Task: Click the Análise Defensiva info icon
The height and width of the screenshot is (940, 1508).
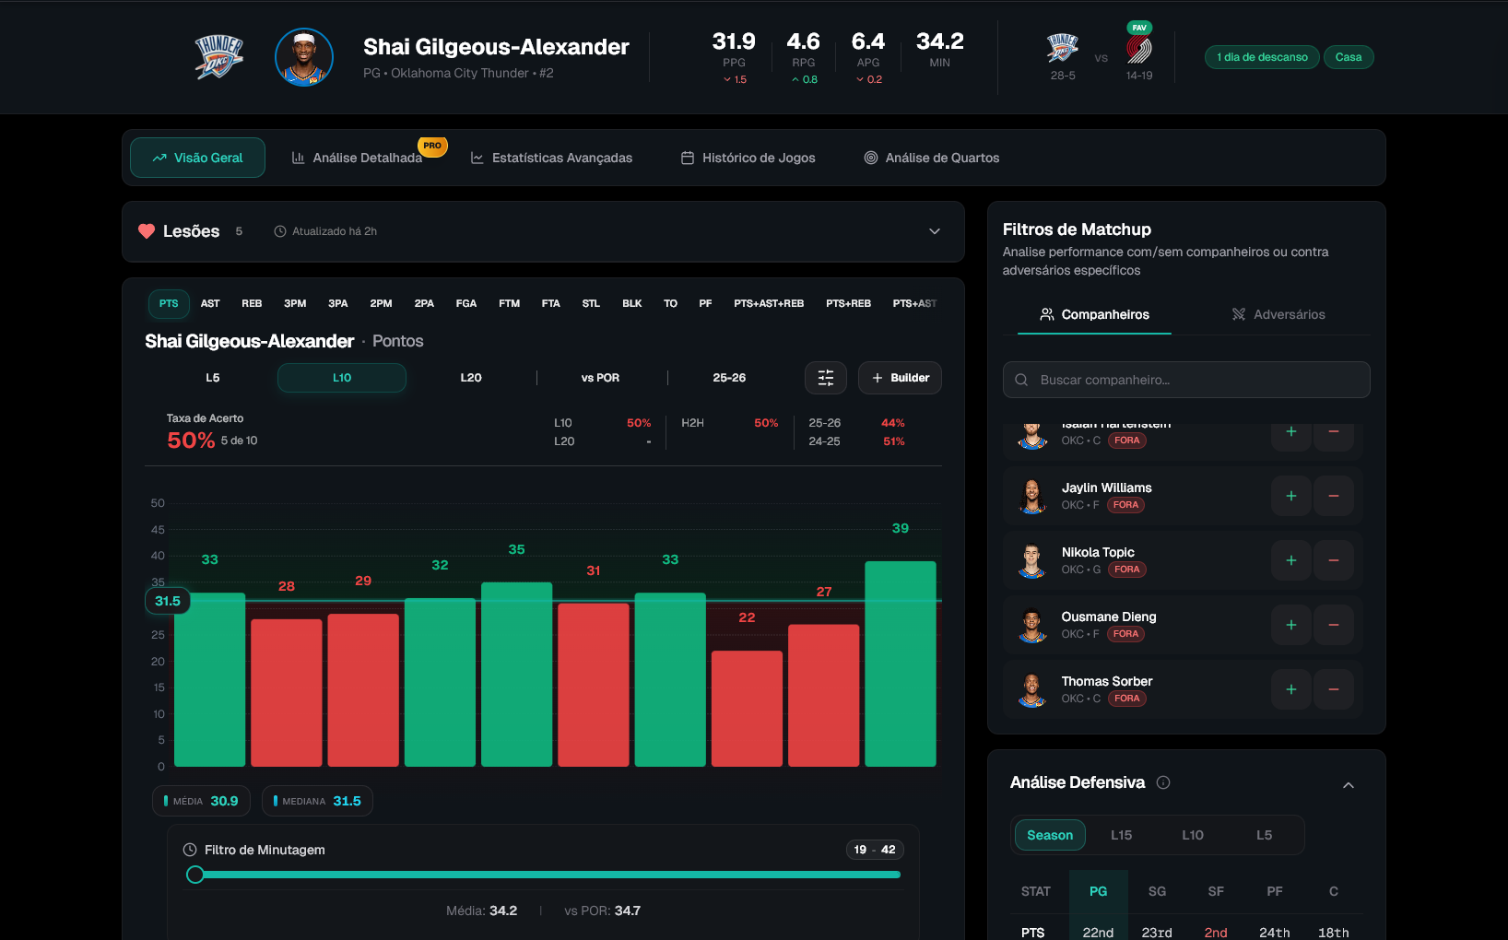Action: pos(1163,782)
